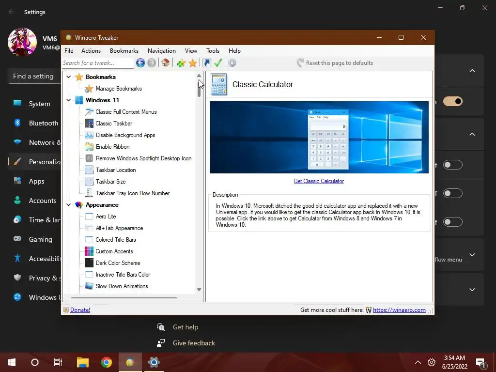Click the Classic Calculator preview image
Viewport: 496px width, 372px height.
point(319,137)
